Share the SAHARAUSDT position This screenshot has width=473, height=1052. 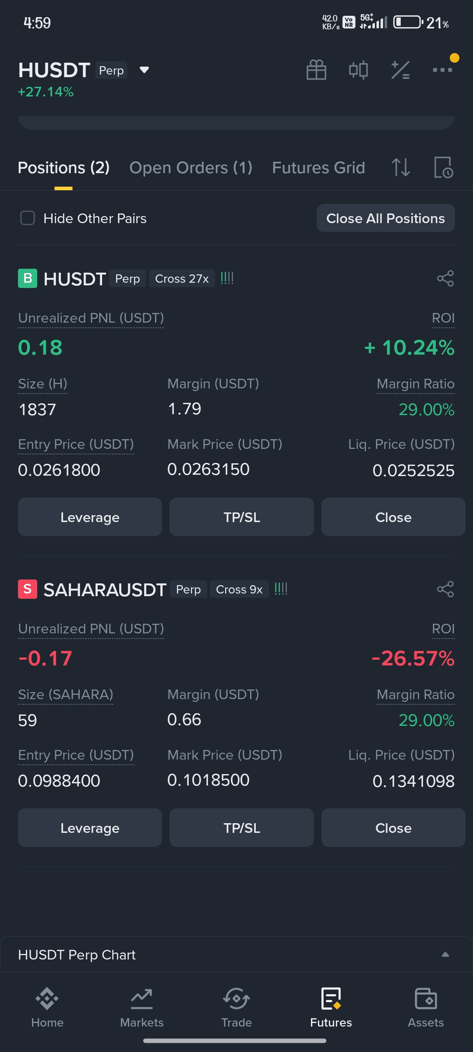(x=445, y=589)
